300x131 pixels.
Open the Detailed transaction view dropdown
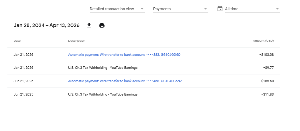117,9
